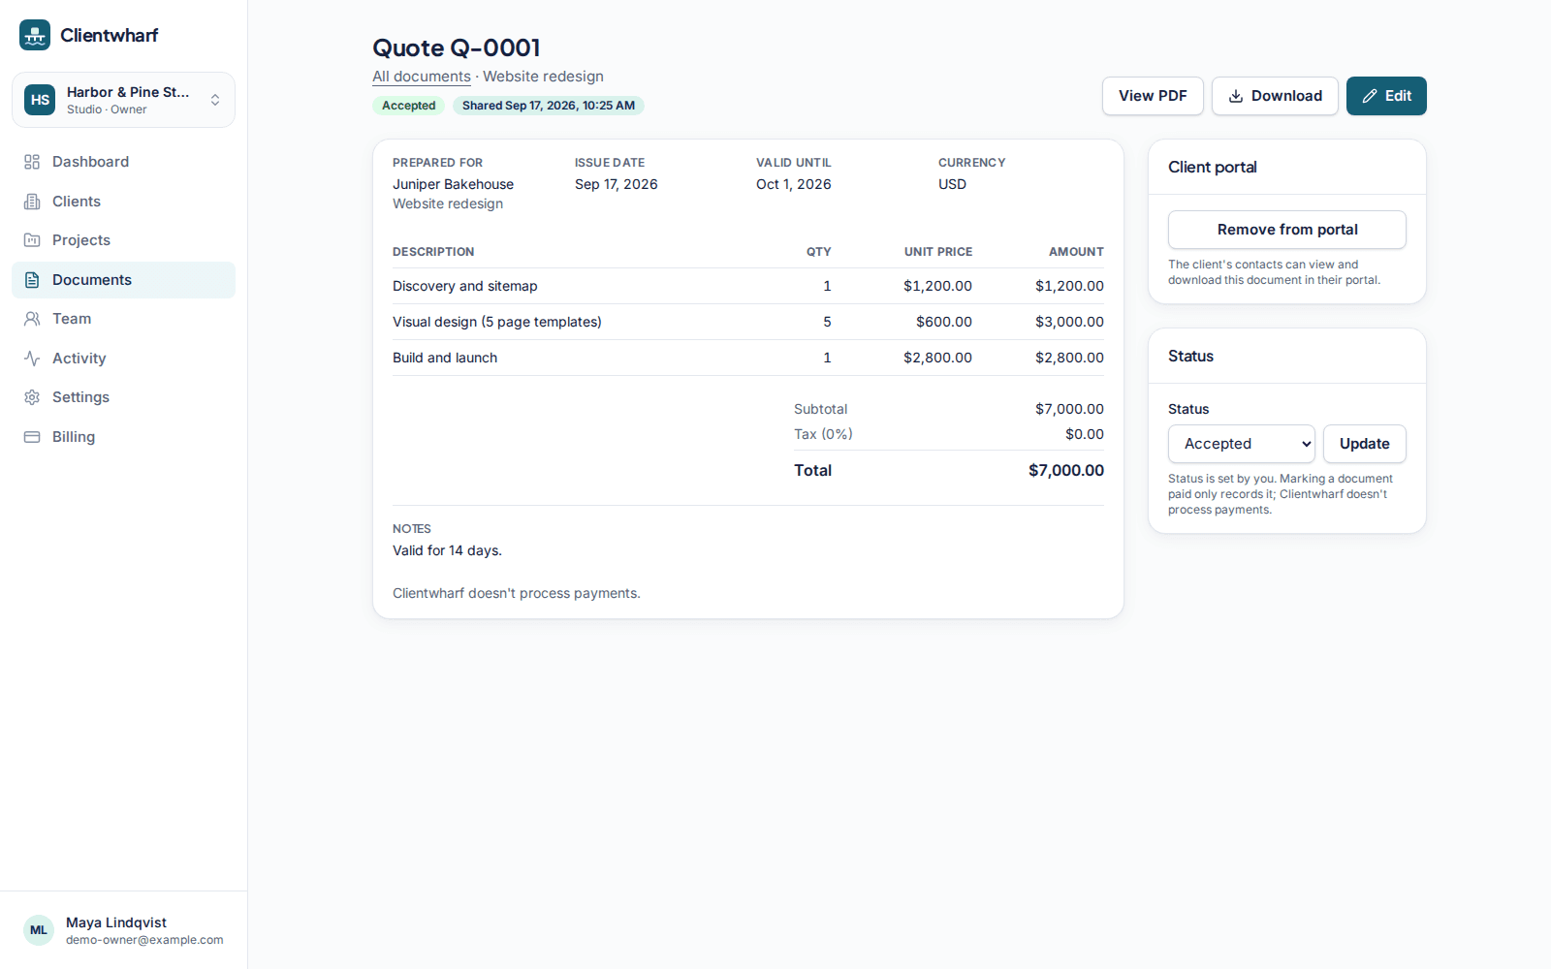This screenshot has height=969, width=1551.
Task: Click the Projects folder icon
Action: [32, 240]
